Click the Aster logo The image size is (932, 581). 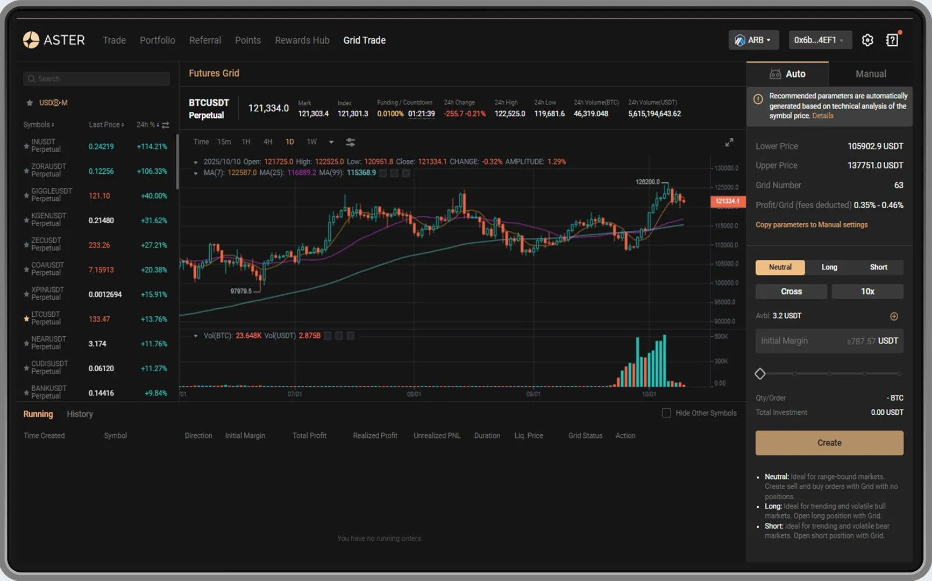54,40
